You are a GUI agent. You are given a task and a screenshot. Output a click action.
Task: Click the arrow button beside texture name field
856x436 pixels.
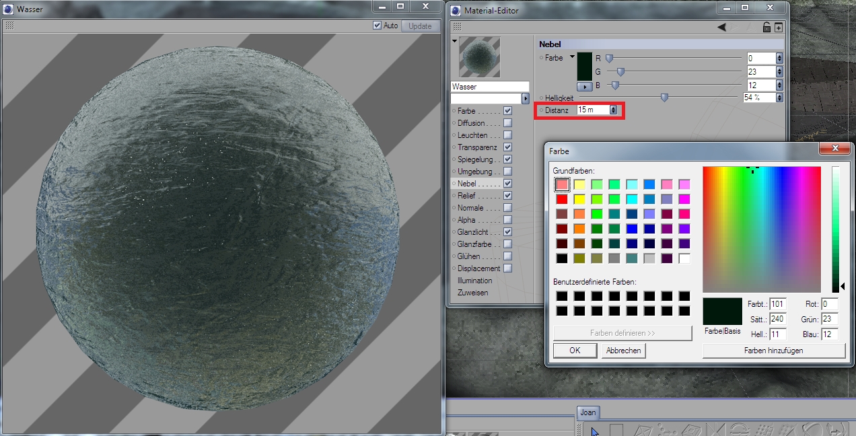(x=526, y=98)
